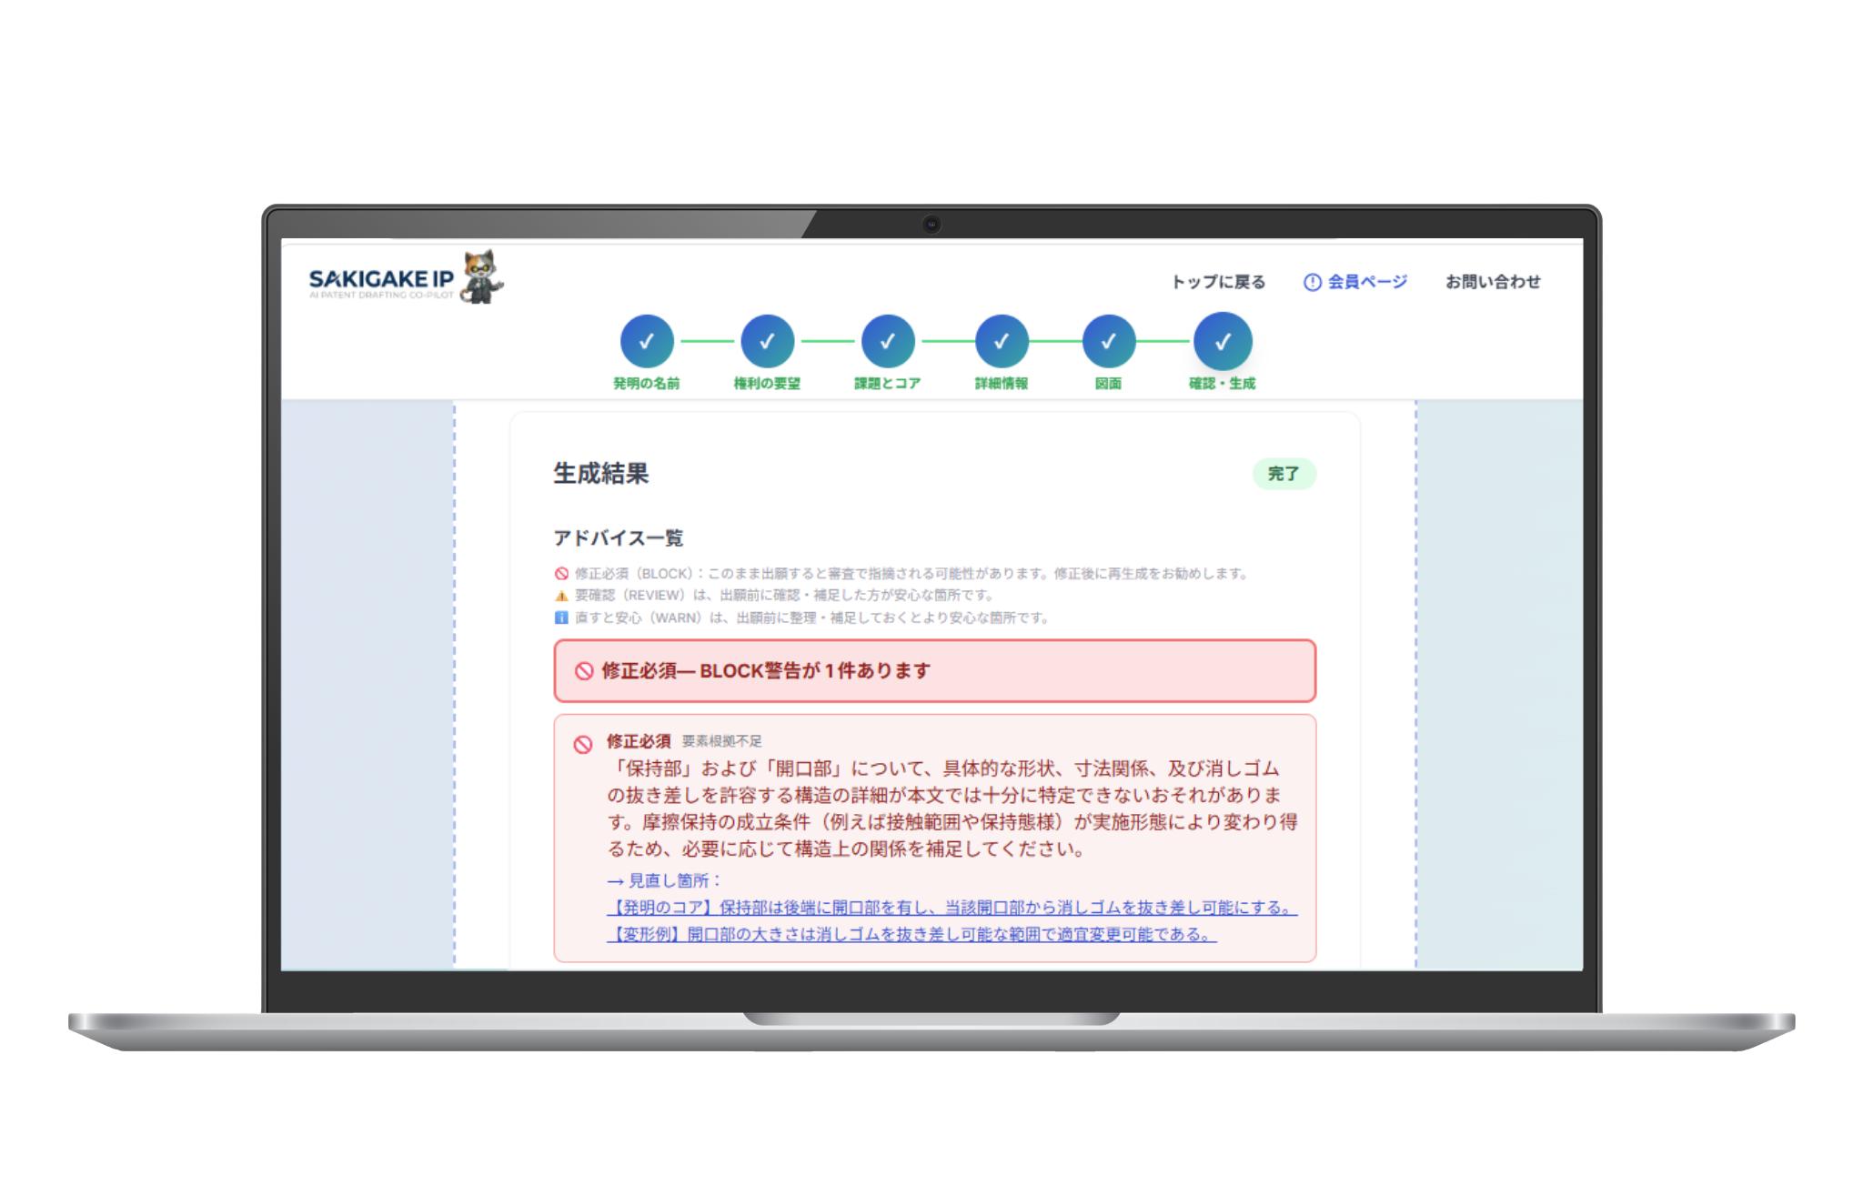Image resolution: width=1863 pixels, height=1185 pixels.
Task: Go to the 権利の要望 step circle
Action: pos(767,341)
